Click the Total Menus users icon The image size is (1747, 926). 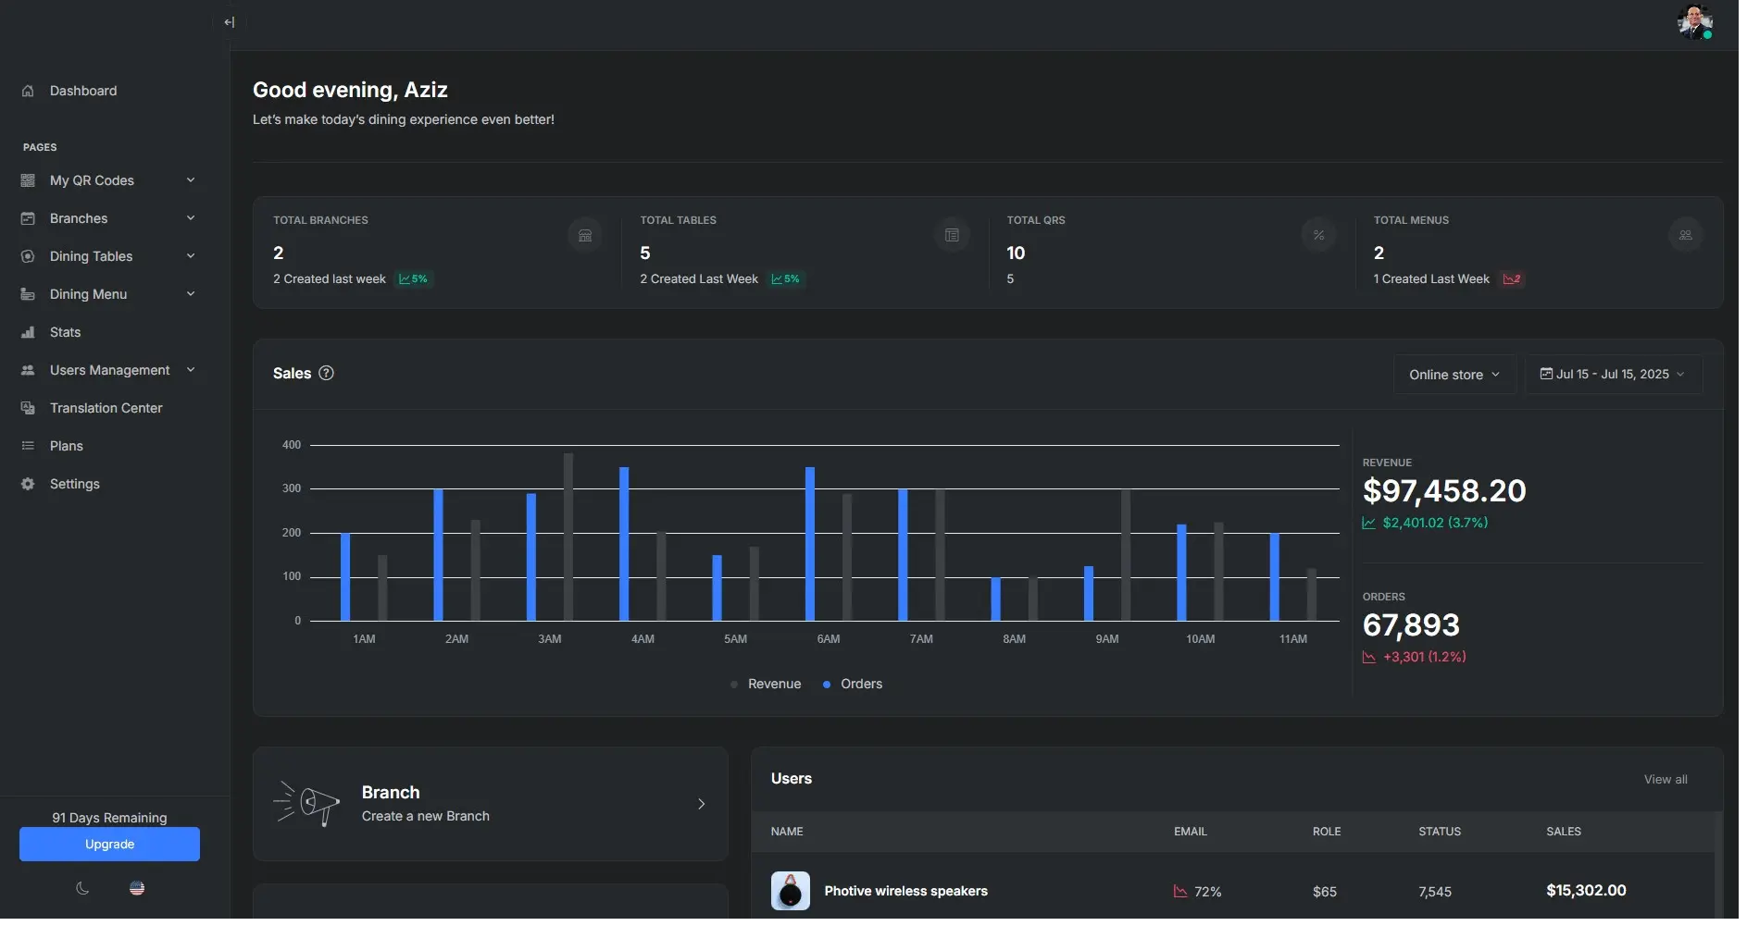[x=1685, y=236]
